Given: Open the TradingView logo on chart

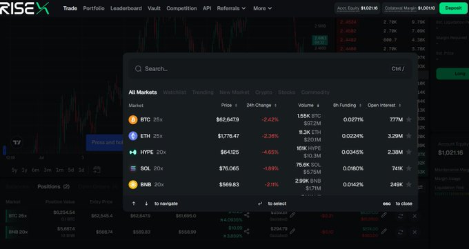Looking at the screenshot, I should coord(17,143).
